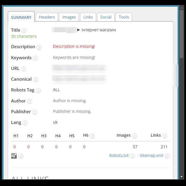186x186 pixels.
Task: Open the Headers tab
Action: point(47,17)
